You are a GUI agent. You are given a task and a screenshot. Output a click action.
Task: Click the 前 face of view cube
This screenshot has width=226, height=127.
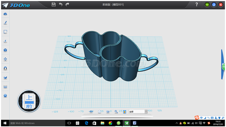(29, 106)
